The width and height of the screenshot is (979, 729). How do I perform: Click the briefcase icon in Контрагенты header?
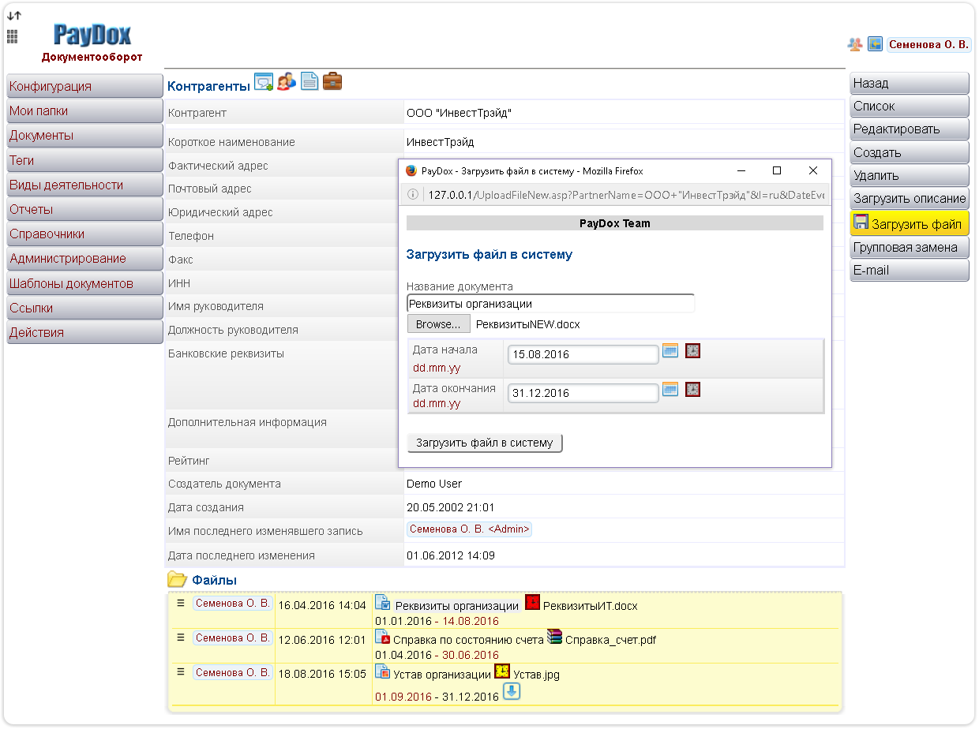coord(332,81)
